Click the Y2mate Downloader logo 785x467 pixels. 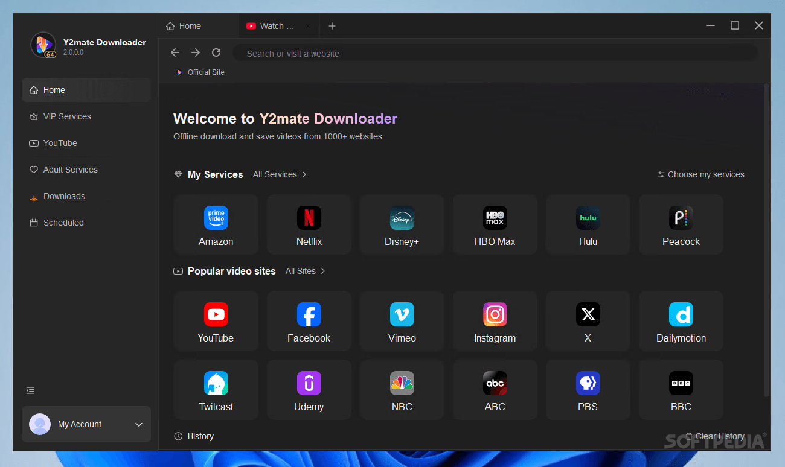pos(43,45)
